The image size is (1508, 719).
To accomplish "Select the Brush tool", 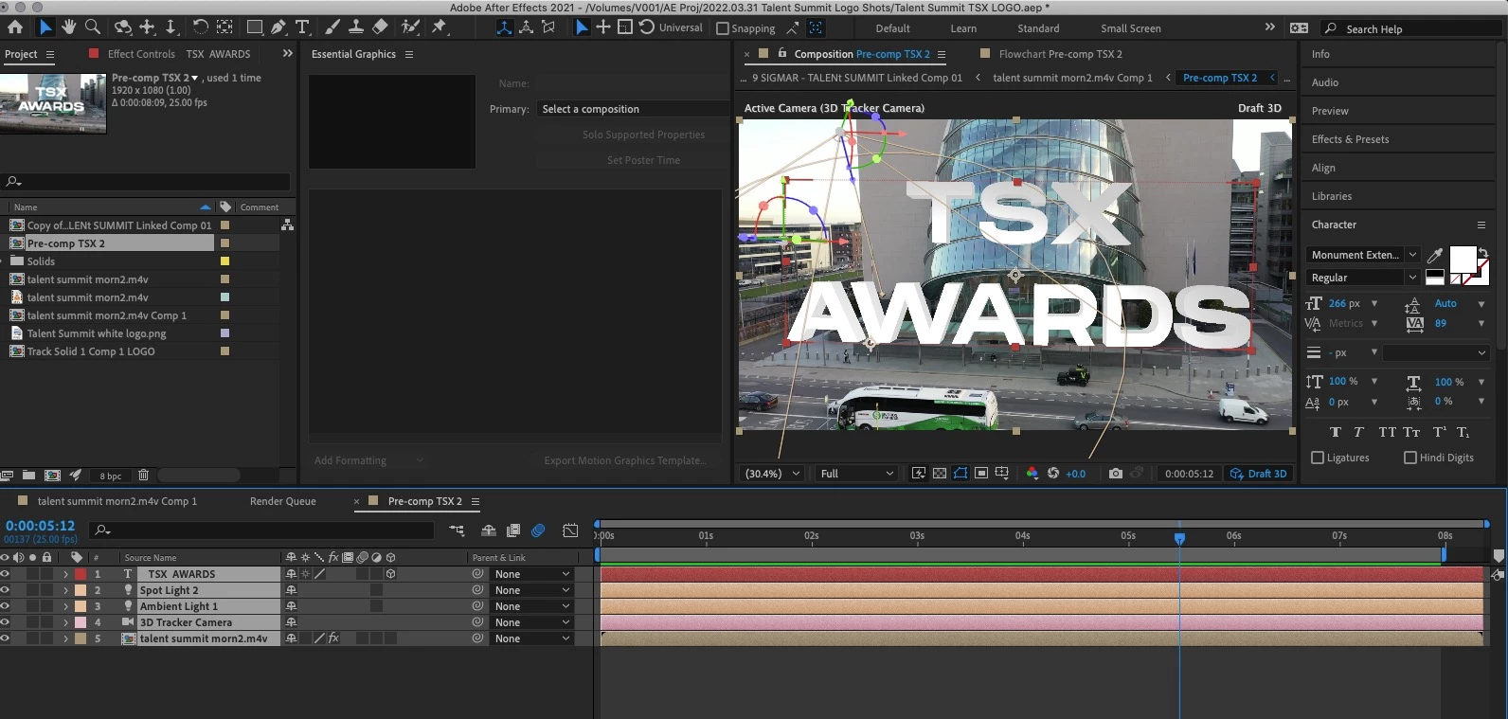I will tap(332, 27).
